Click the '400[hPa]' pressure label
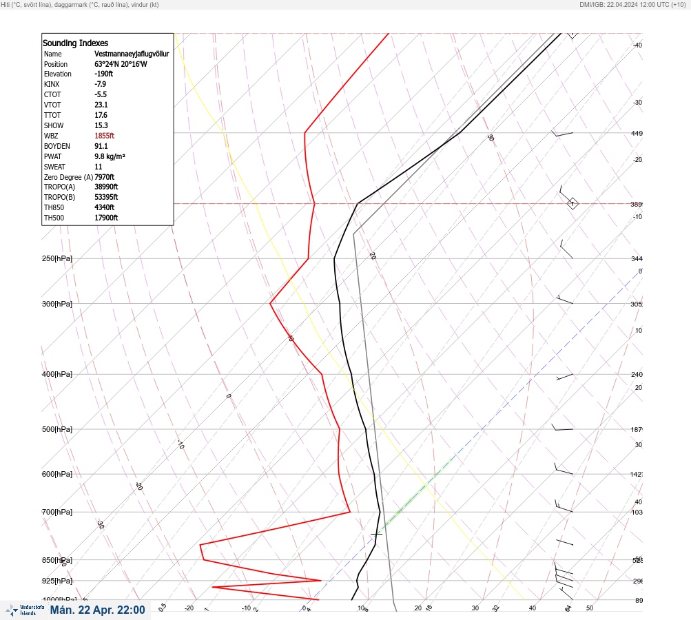The height and width of the screenshot is (620, 691). (57, 374)
